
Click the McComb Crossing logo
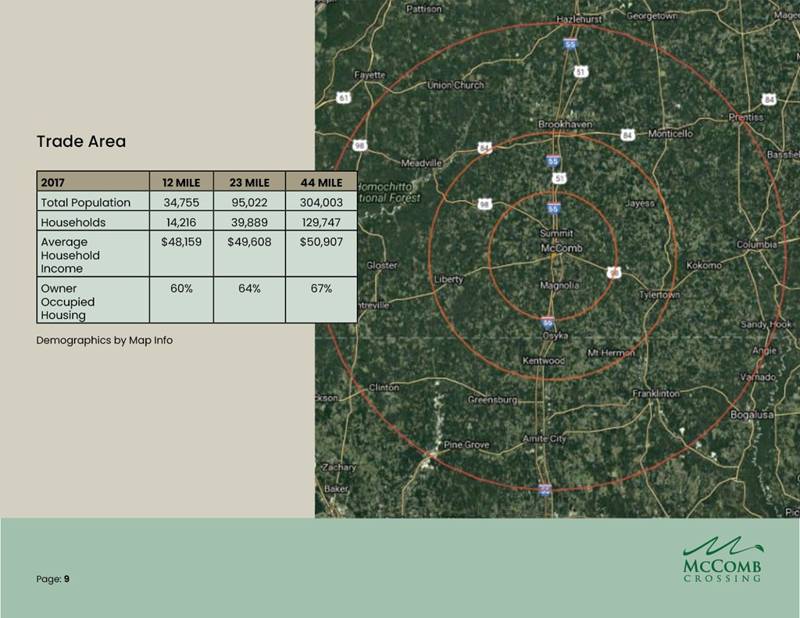[x=722, y=559]
